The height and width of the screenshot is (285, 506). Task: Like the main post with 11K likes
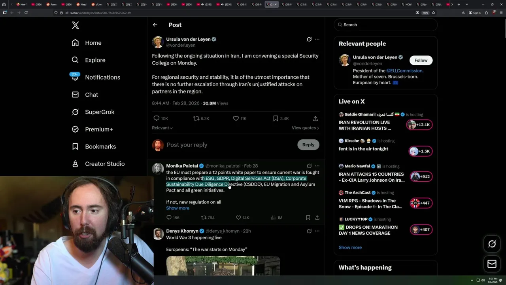click(x=240, y=118)
